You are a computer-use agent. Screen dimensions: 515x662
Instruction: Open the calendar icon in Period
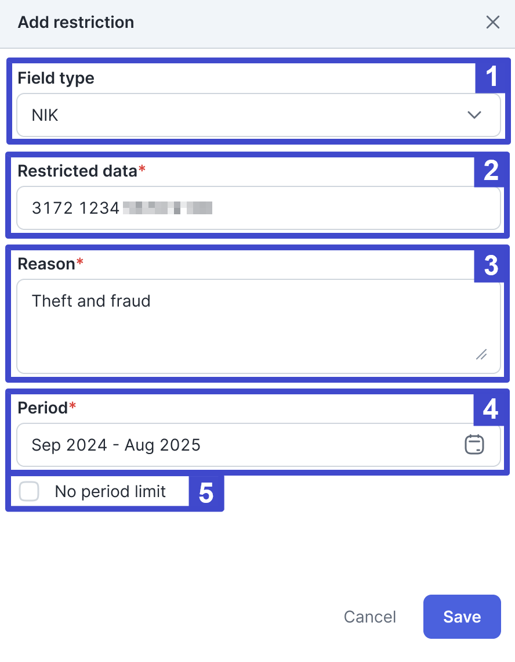[x=474, y=445]
